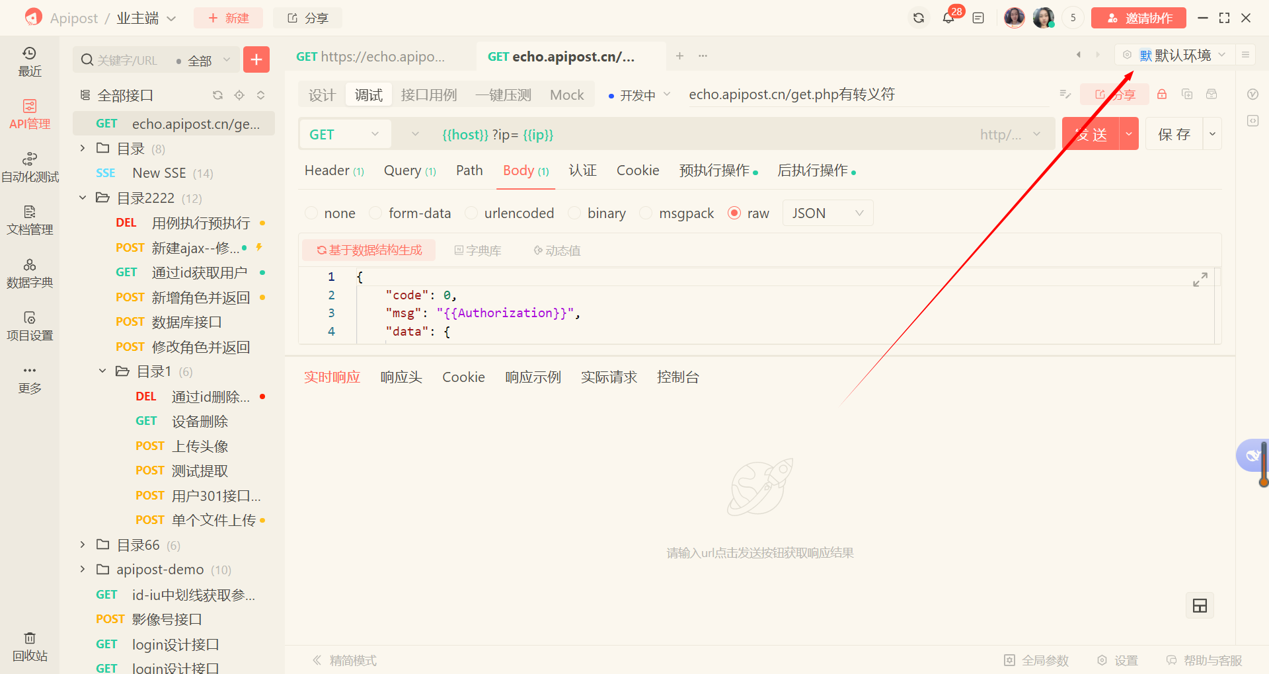Open the 默认环境 environment dropdown
This screenshot has width=1269, height=674.
click(x=1175, y=55)
